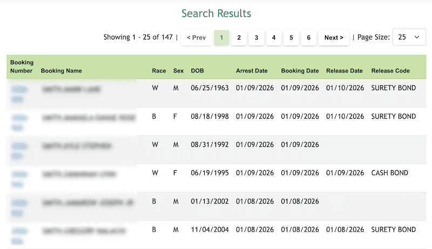Screen dimensions: 432x249
Task: Navigate to page 4 of results
Action: (x=274, y=37)
